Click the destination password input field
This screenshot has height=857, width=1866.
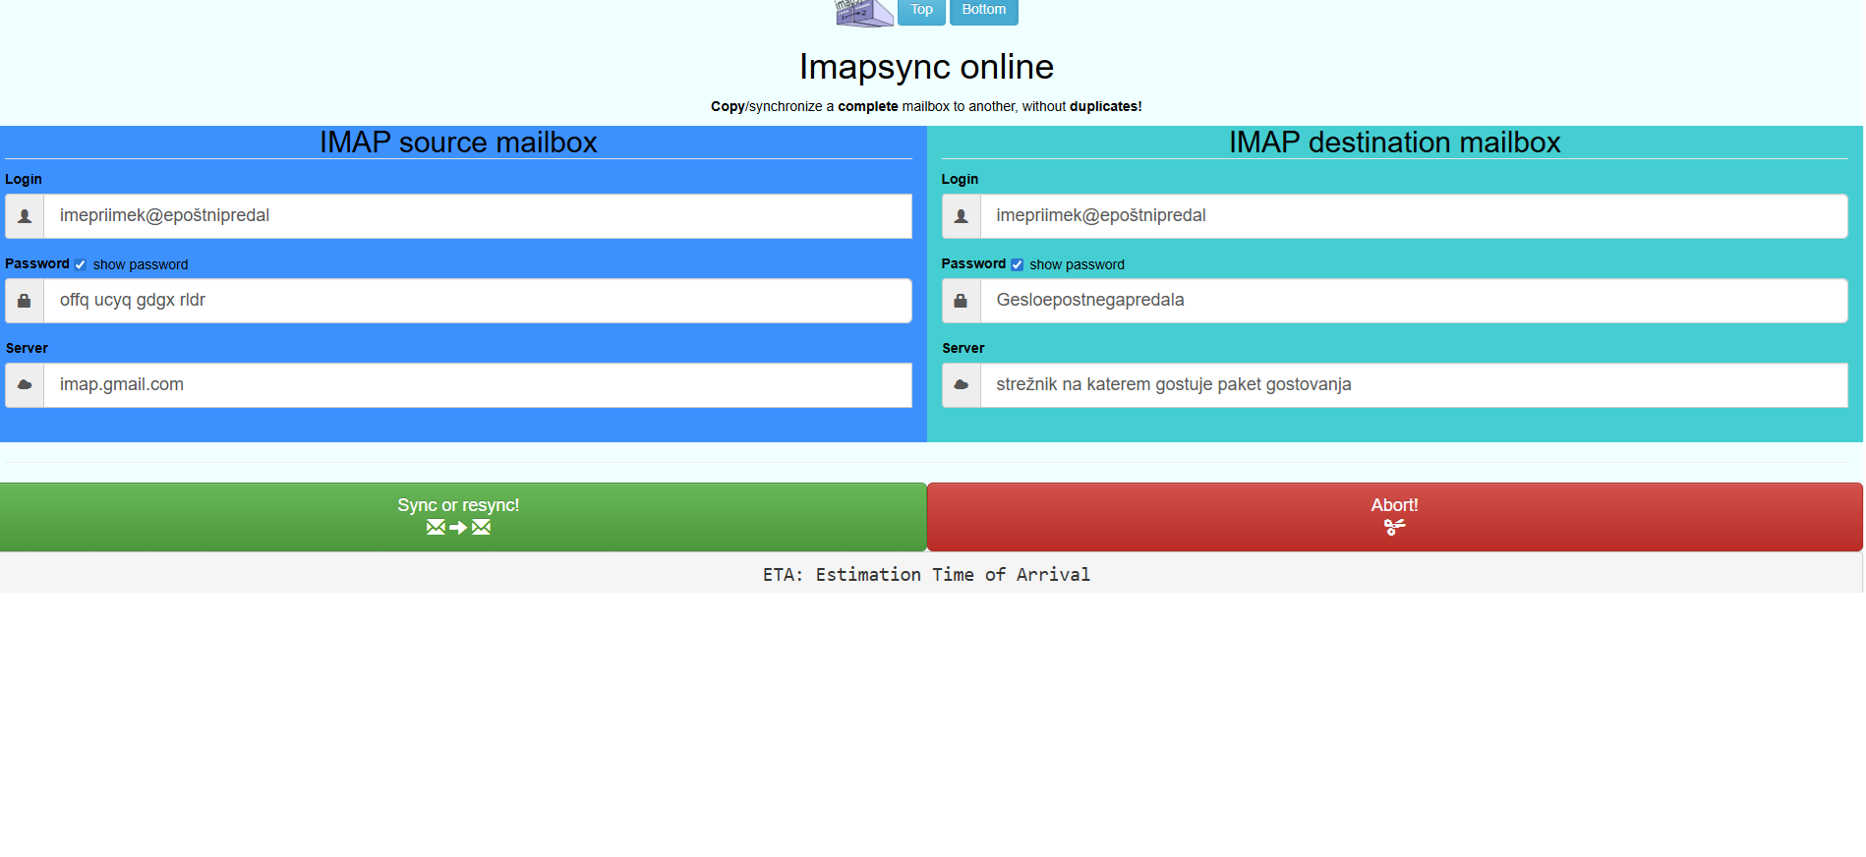(1413, 301)
